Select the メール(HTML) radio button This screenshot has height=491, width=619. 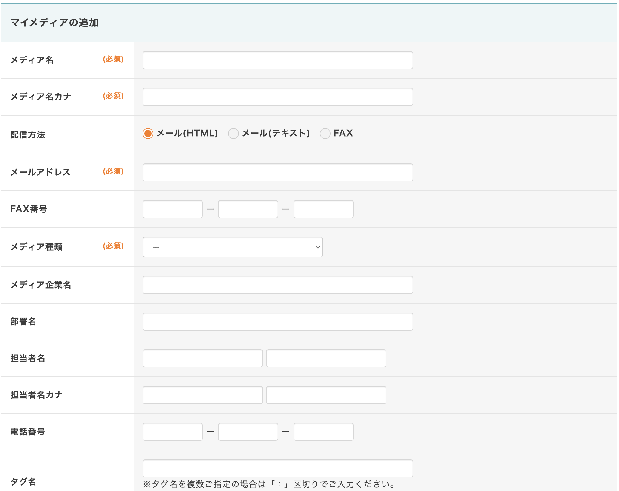coord(148,133)
